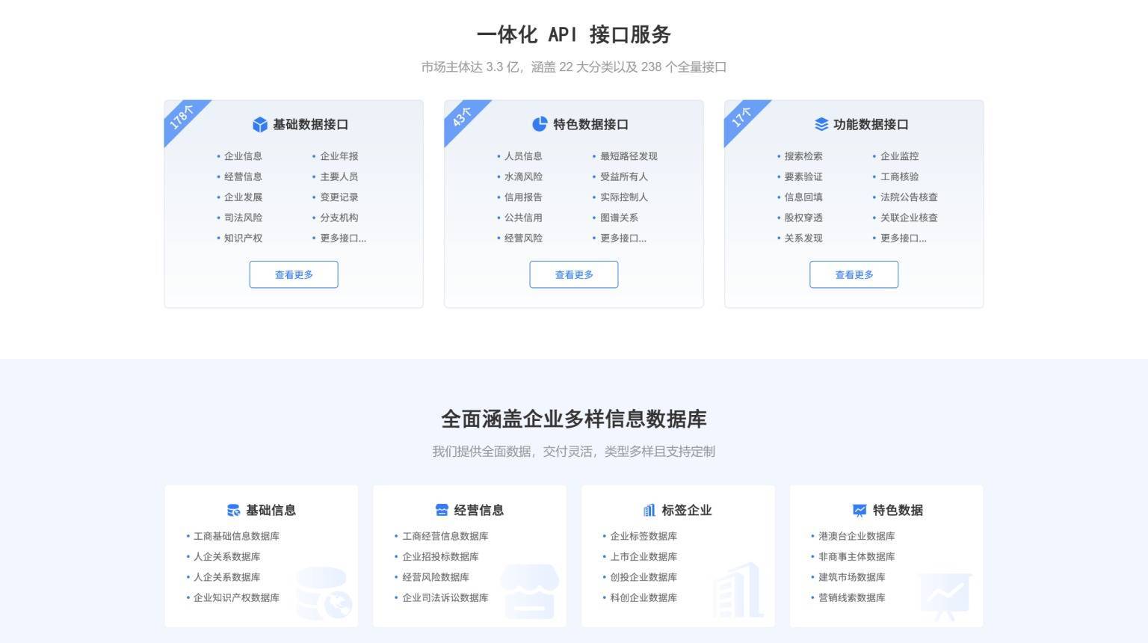Click the 43个 corner ribbon badge

coord(460,116)
